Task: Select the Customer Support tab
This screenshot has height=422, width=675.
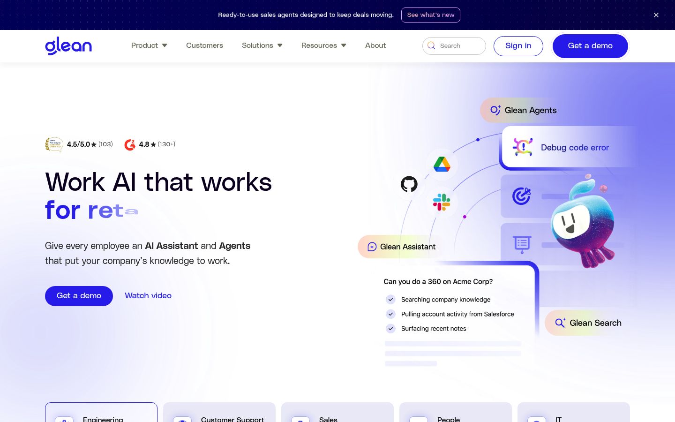Action: click(x=219, y=413)
